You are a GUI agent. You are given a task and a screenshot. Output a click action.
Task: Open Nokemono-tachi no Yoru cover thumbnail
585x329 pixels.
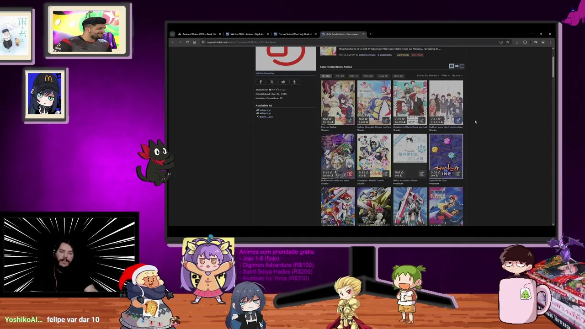point(338,156)
